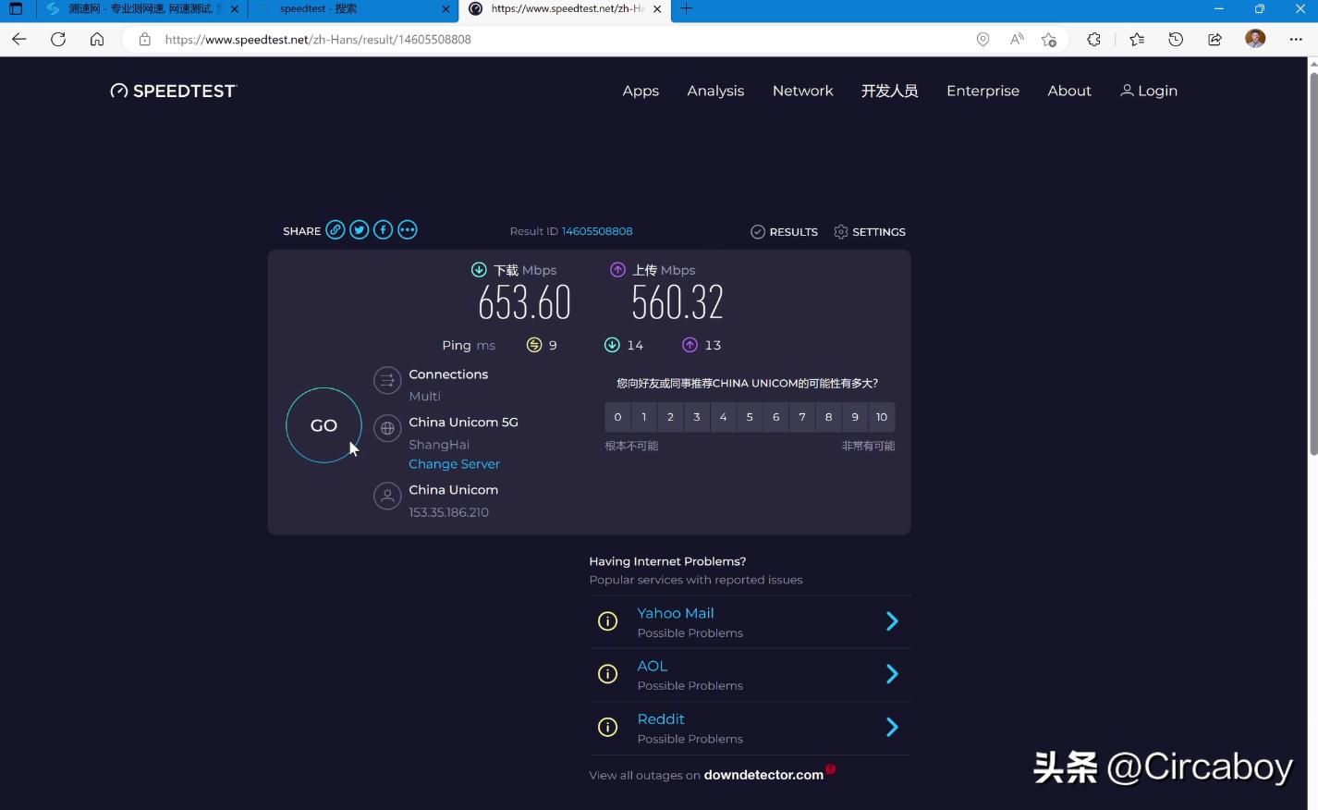Choose rating 5 on the scale
Screen dimensions: 1318x810
coord(750,417)
